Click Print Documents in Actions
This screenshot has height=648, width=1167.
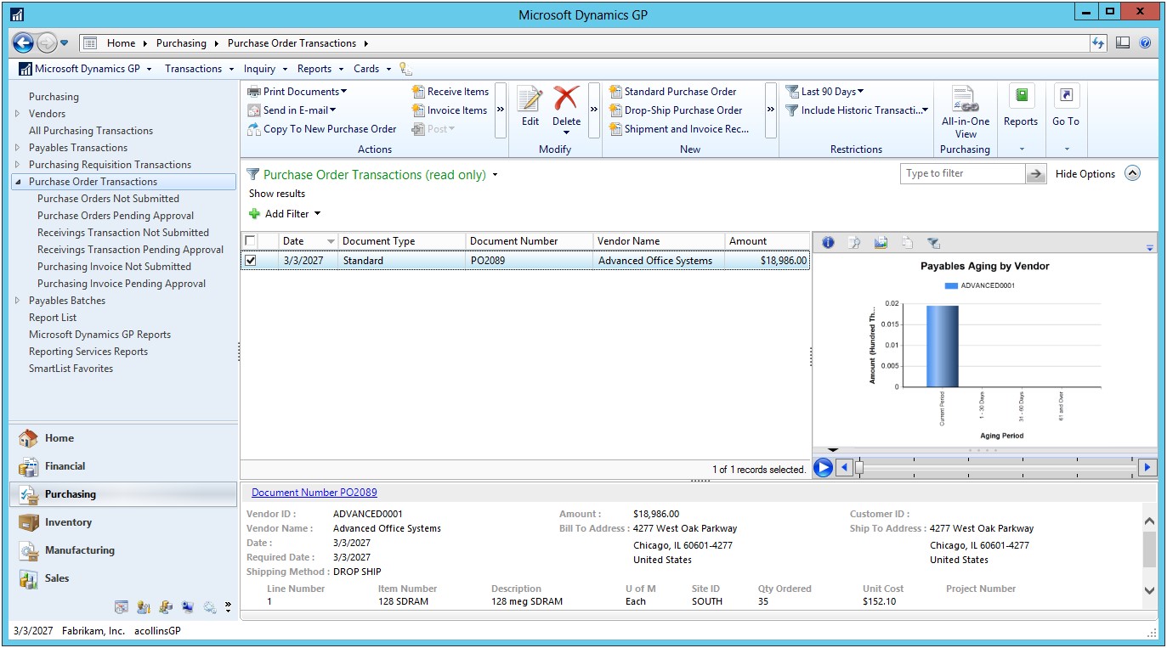[x=297, y=92]
